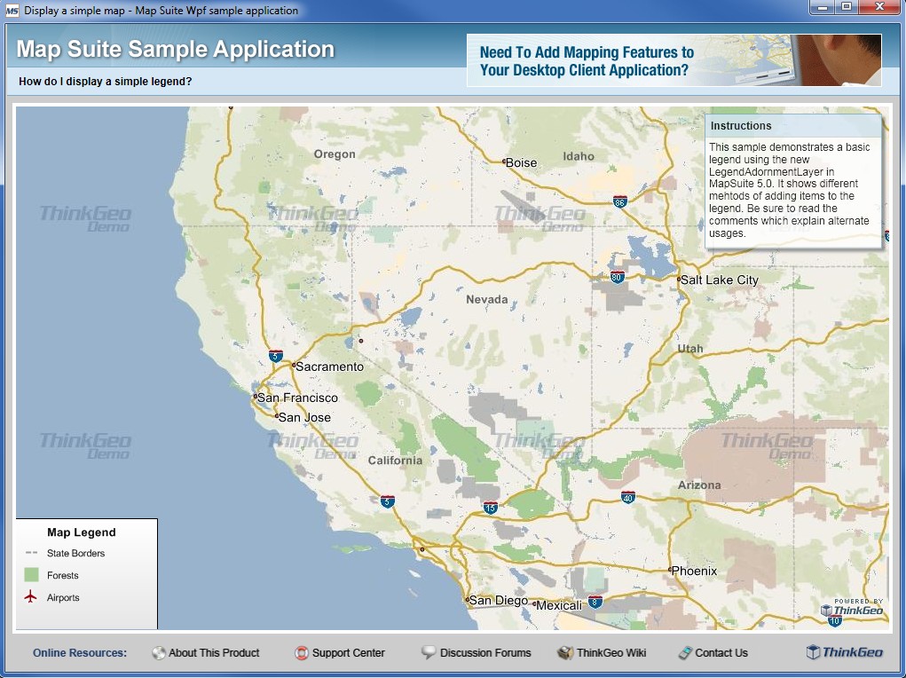
Task: Open the ThinkGeo Wiki link
Action: coord(611,653)
